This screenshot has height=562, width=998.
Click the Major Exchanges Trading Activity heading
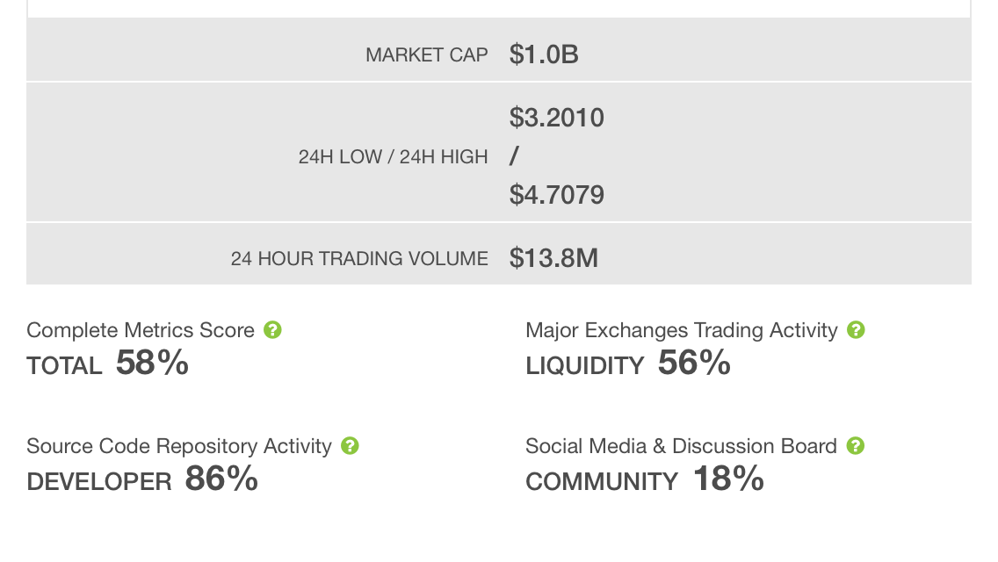click(681, 330)
